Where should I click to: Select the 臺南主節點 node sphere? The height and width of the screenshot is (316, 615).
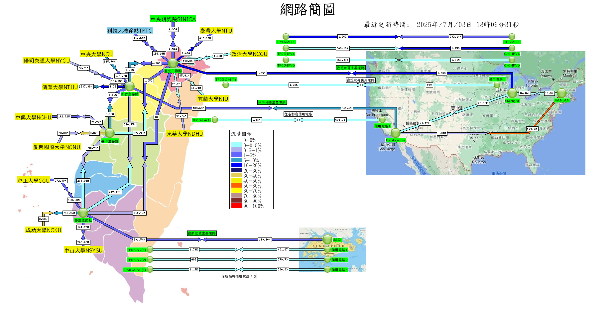pyautogui.click(x=83, y=213)
